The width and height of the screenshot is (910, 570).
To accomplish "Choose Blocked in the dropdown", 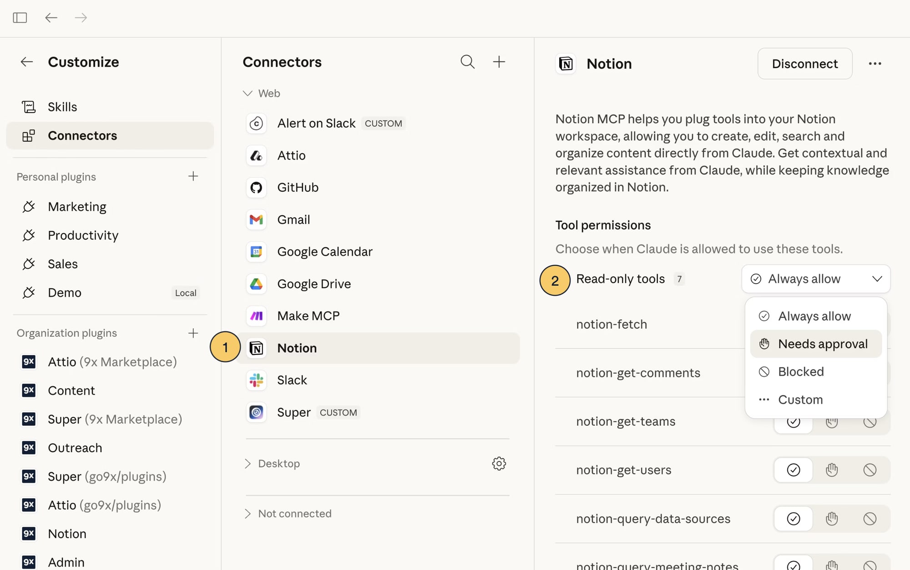I will pos(816,371).
